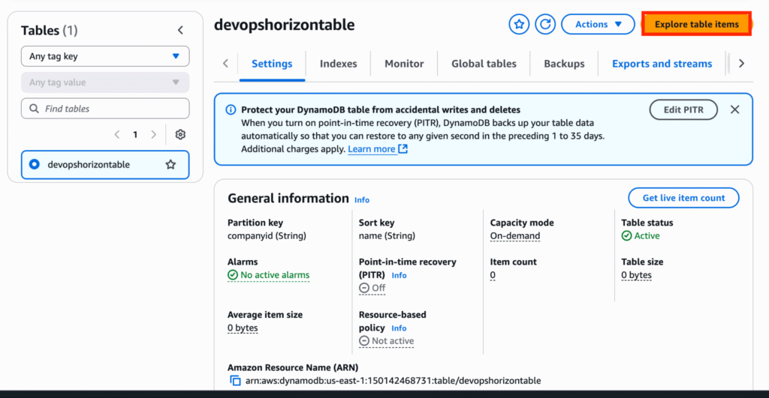The width and height of the screenshot is (769, 398).
Task: Select devopshorizontable name in tables list
Action: tap(89, 164)
